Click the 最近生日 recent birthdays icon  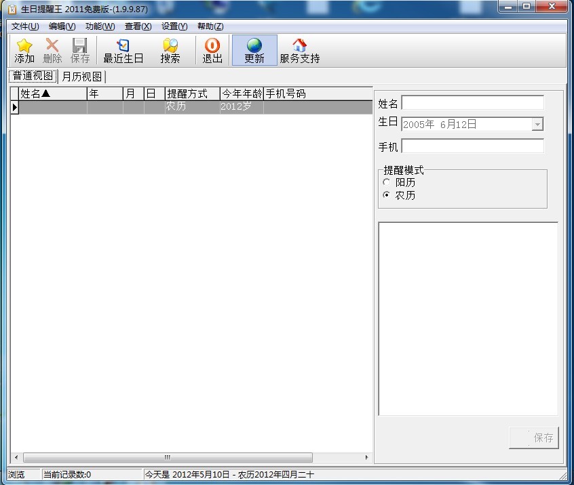tap(123, 46)
